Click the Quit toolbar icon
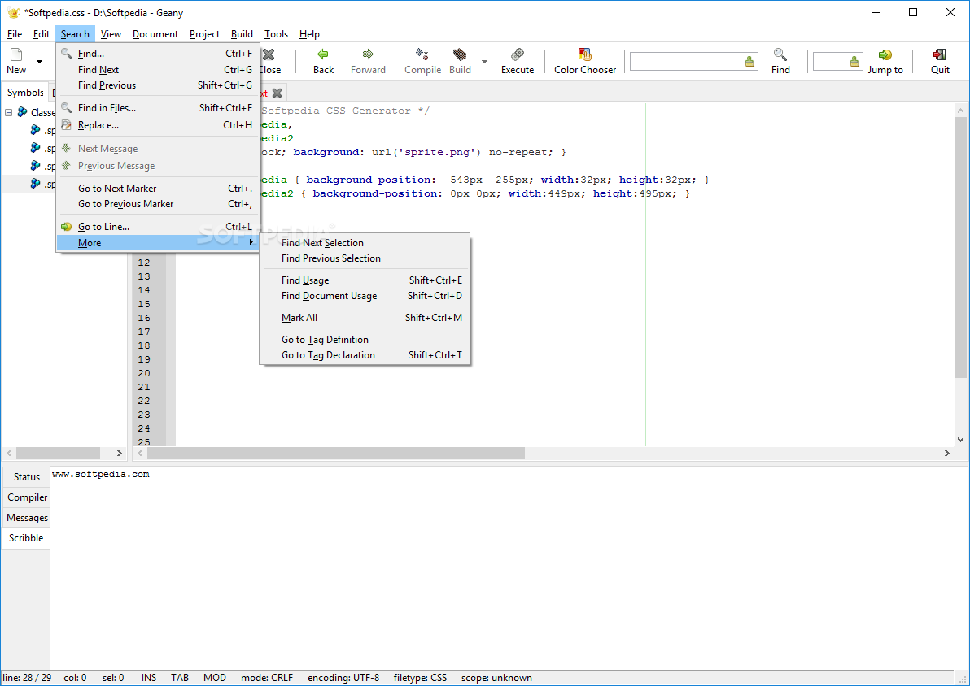 (x=940, y=55)
